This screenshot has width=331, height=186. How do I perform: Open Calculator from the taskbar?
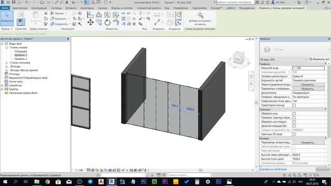[197, 181]
